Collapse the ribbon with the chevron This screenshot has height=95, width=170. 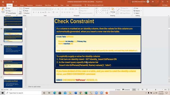pyautogui.click(x=169, y=16)
